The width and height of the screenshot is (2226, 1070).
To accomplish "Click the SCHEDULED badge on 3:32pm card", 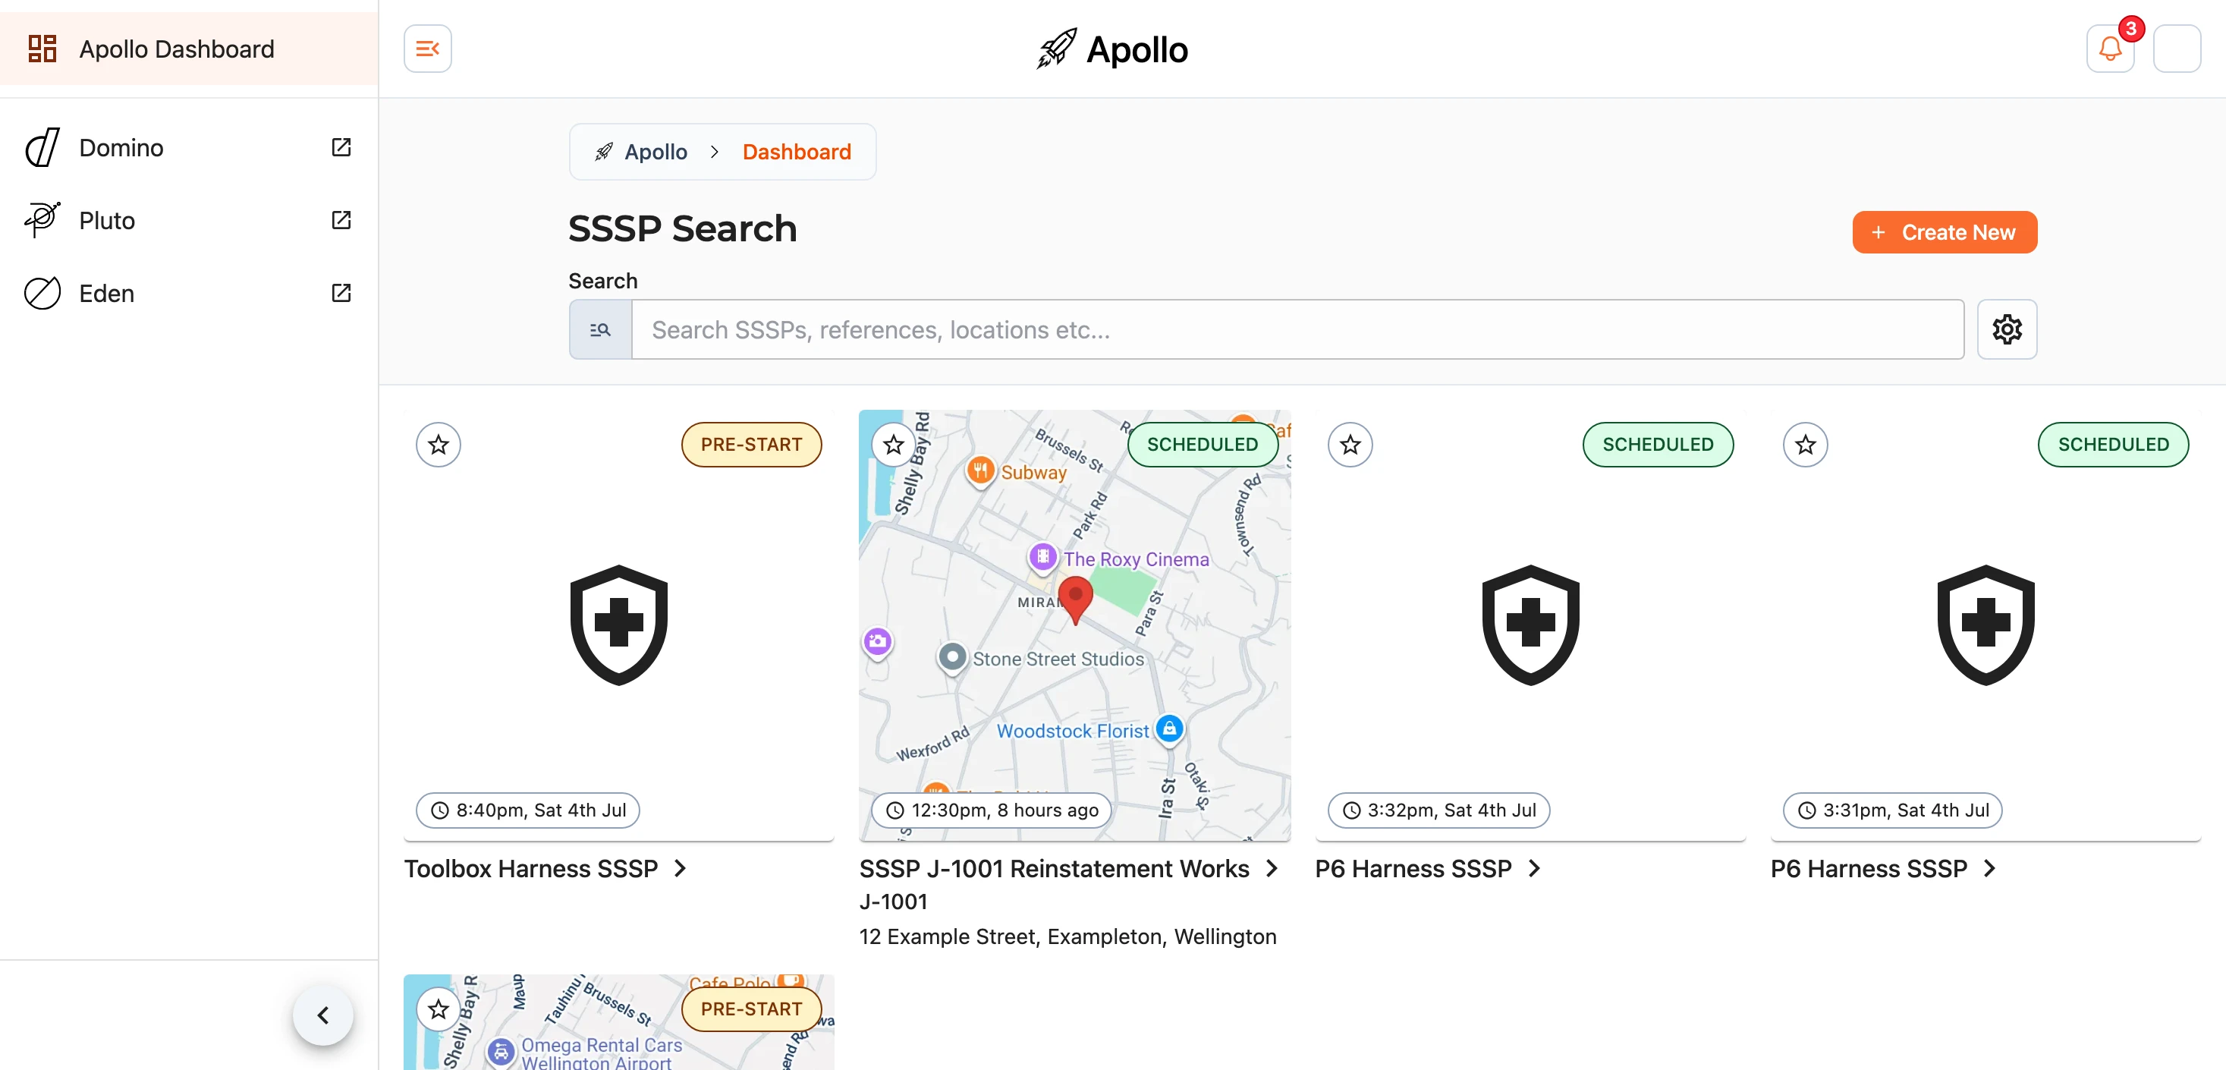I will (x=1658, y=444).
